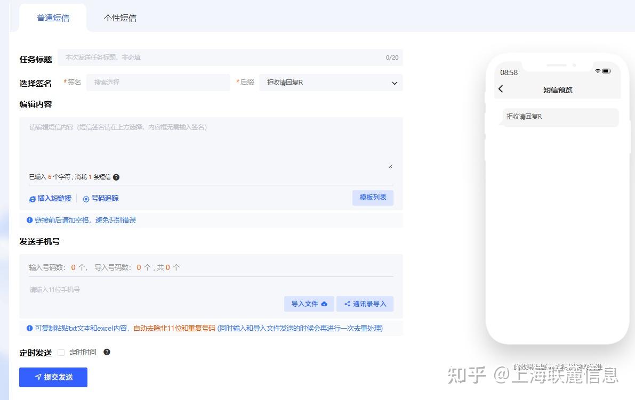
Task: Click the back arrow in 短信预览 phone
Action: 501,88
